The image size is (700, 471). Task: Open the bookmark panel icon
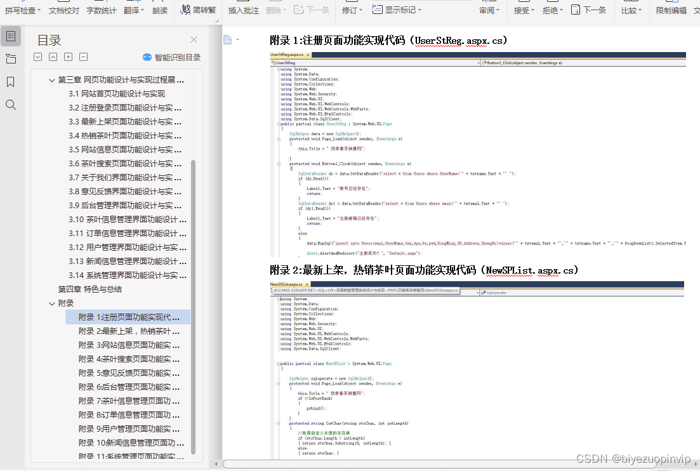11,82
